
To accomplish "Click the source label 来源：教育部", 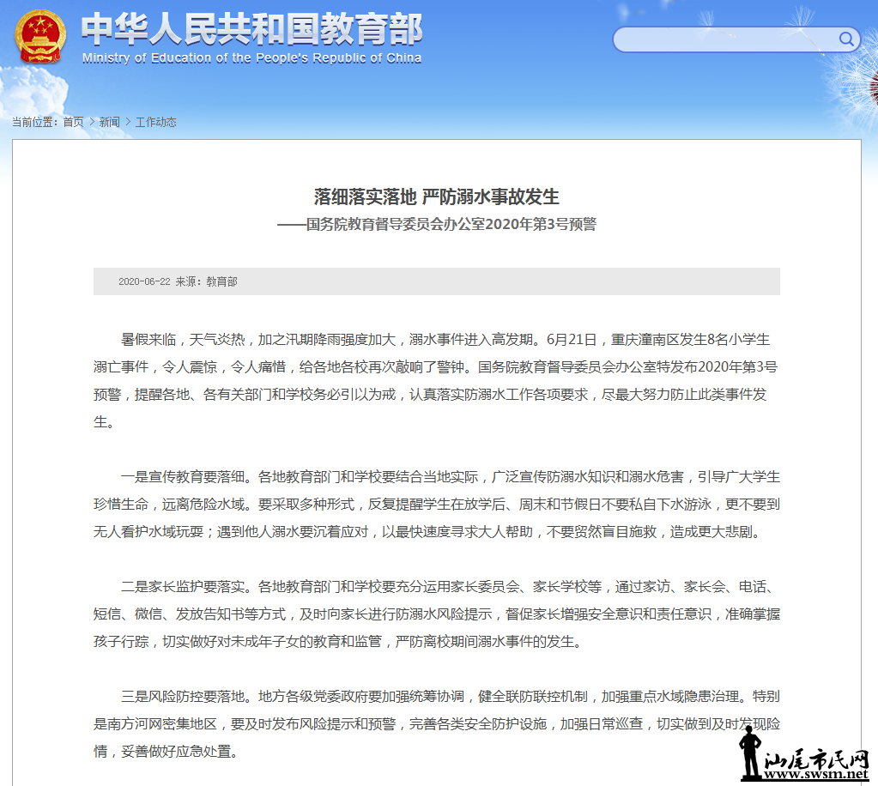I will (x=207, y=281).
